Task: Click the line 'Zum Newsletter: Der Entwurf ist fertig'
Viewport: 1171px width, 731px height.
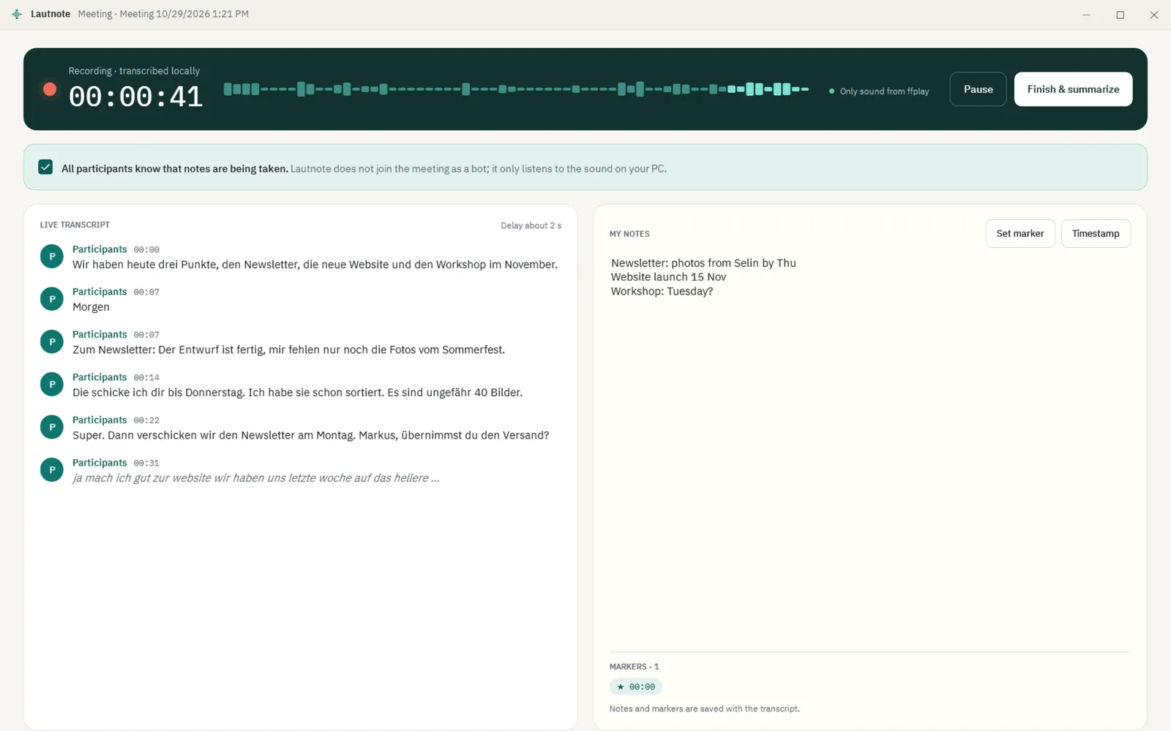Action: coord(288,349)
